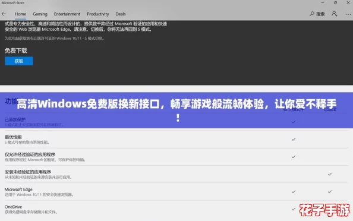Click the OneDrive feature title
Screen dimensions: 353x221
[x=13, y=207]
